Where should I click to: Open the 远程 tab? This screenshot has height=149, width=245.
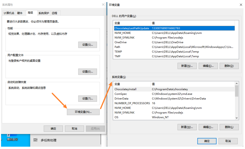point(54,13)
